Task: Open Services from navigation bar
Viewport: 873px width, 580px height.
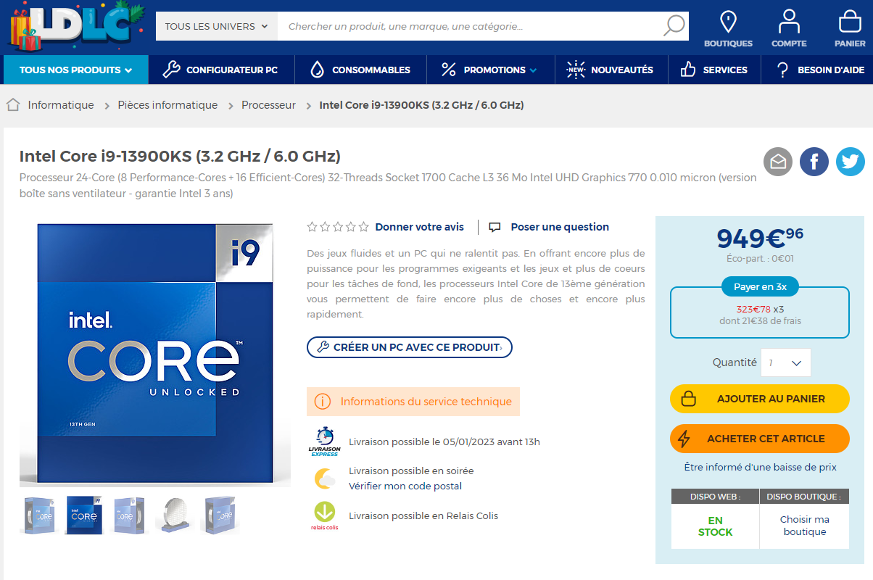Action: [x=713, y=70]
